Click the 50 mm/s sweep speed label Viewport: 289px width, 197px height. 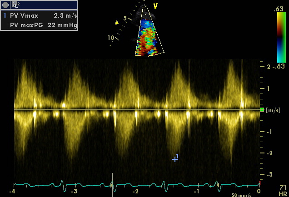[x=240, y=194]
